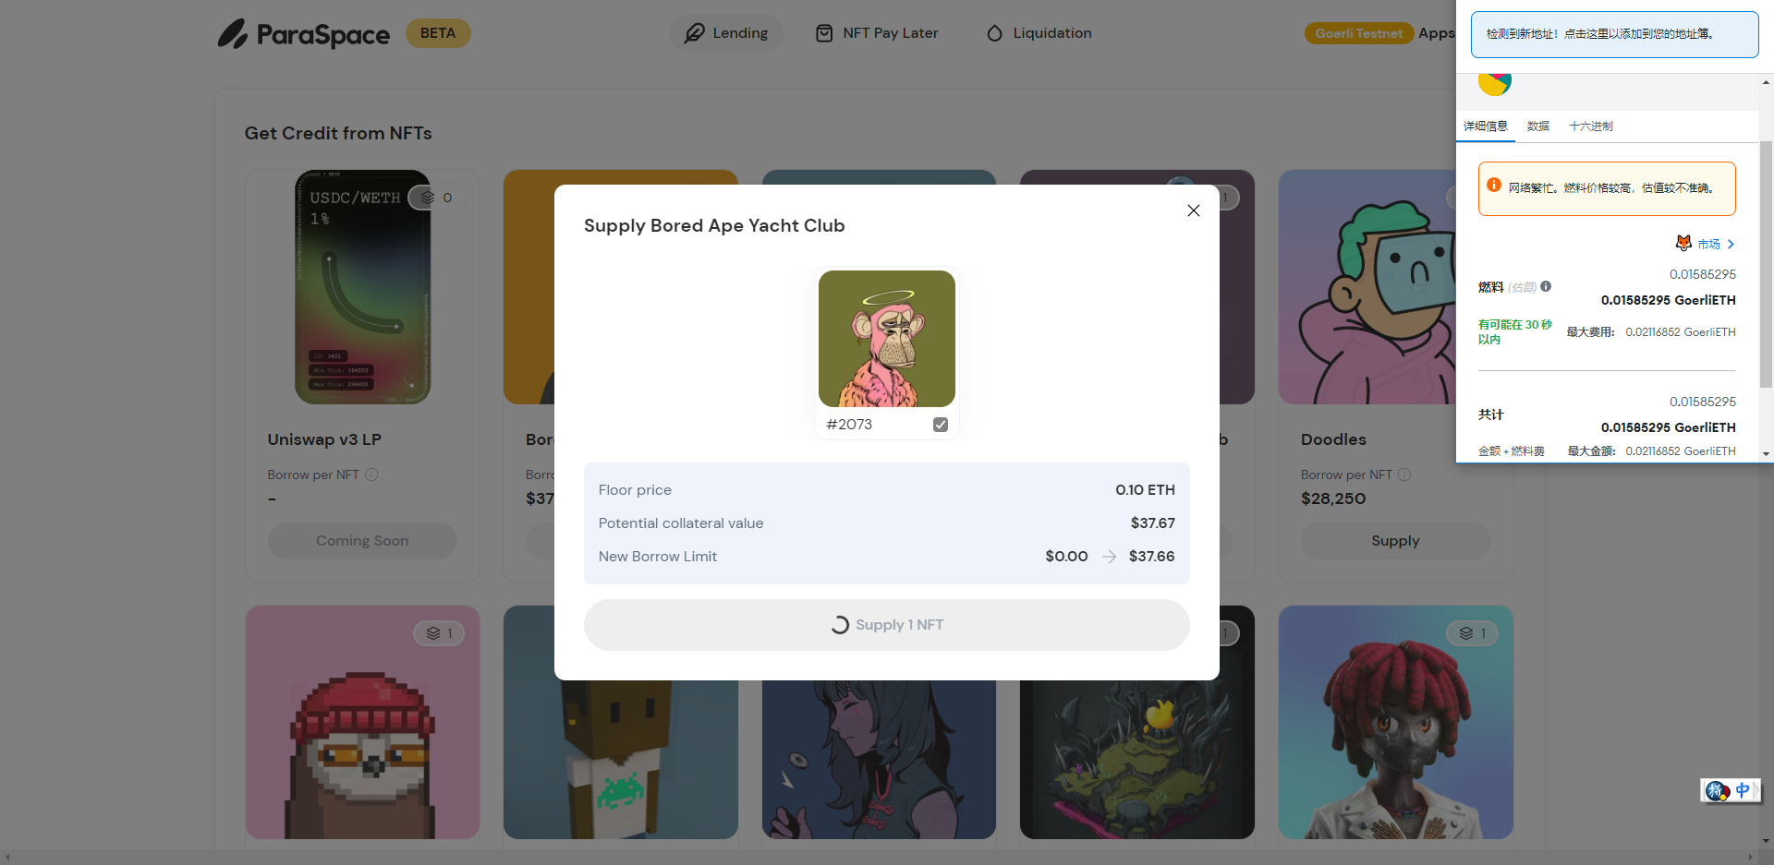Click the stack count icon on the Uniswap v3 LP card
Image resolution: width=1774 pixels, height=865 pixels.
pyautogui.click(x=427, y=198)
